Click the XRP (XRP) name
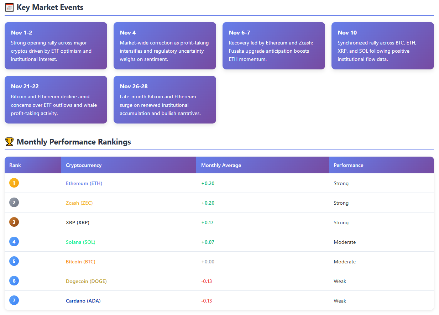Screen dimensions: 439x315 (x=78, y=222)
